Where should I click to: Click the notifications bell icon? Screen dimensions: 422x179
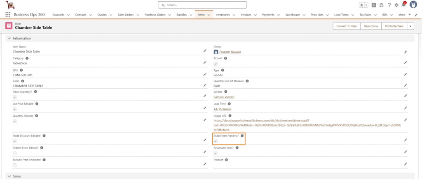[x=403, y=5]
